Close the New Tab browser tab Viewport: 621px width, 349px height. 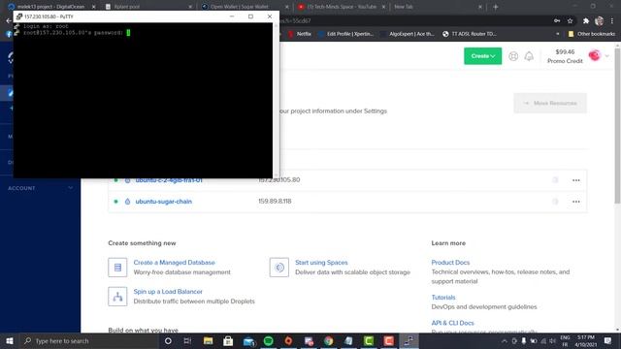[x=480, y=7]
